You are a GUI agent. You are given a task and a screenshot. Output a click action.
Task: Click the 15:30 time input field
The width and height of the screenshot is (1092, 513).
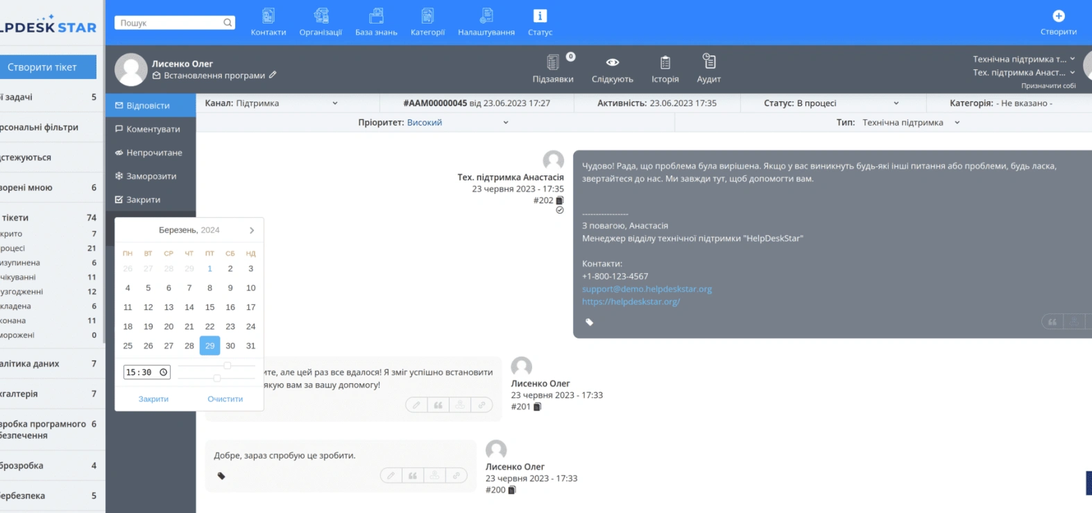pyautogui.click(x=146, y=372)
